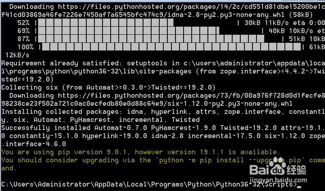325x191 pixels.
Task: Click the Twisted-19.2.0 package name
Action: tap(248, 128)
